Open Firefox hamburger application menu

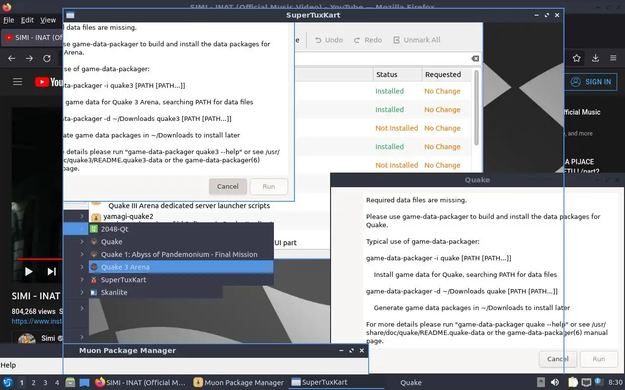(x=613, y=58)
